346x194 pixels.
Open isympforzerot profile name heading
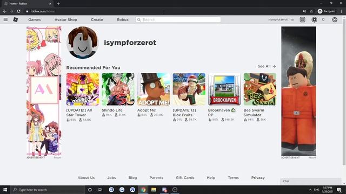[130, 43]
